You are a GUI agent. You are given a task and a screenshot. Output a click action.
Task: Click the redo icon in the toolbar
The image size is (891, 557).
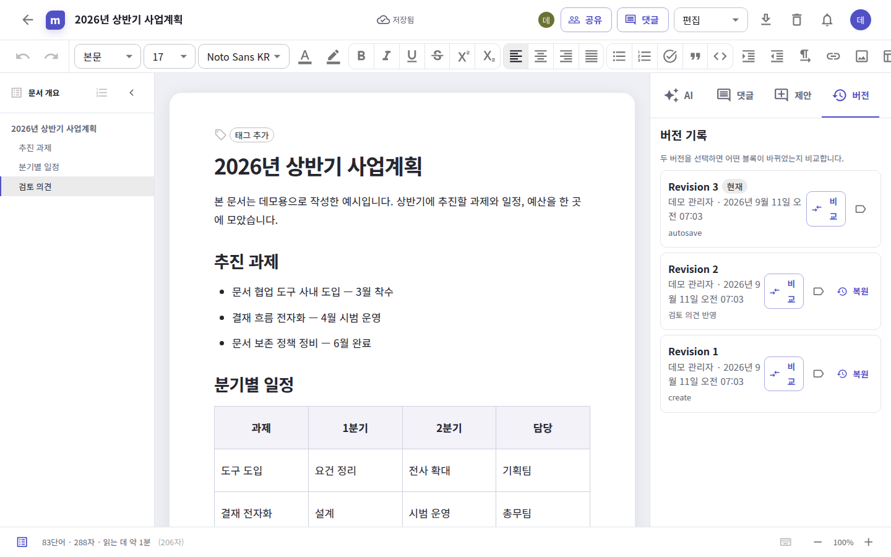51,56
